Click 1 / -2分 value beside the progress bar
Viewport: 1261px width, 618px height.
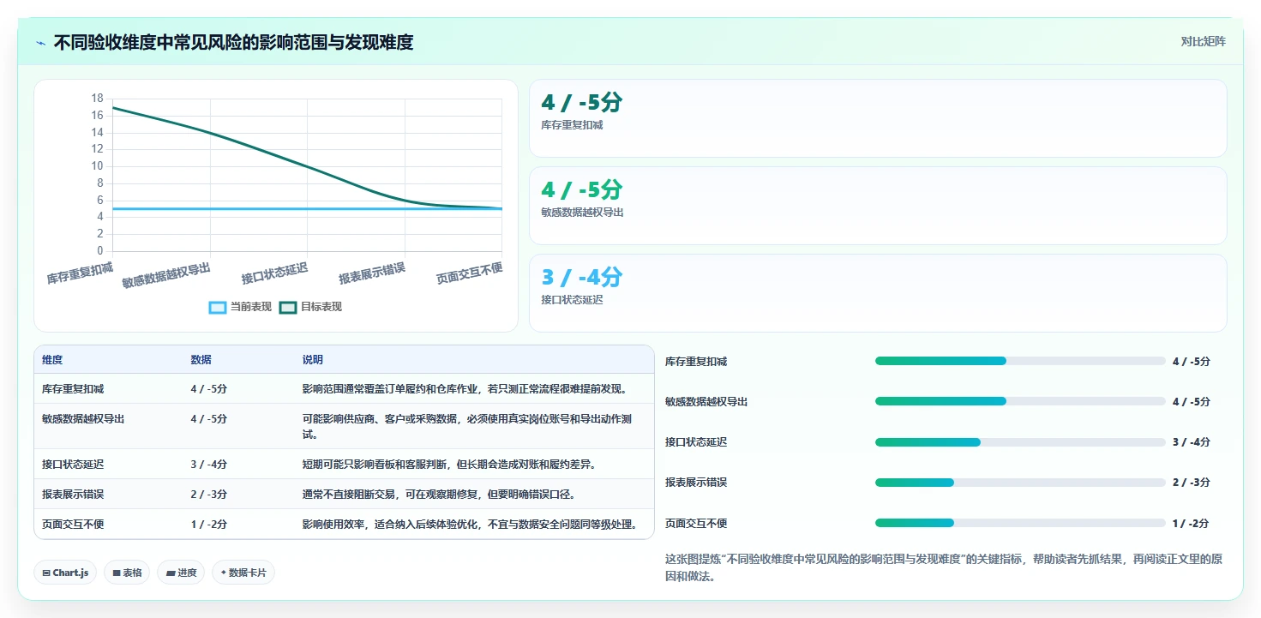[x=1192, y=523]
